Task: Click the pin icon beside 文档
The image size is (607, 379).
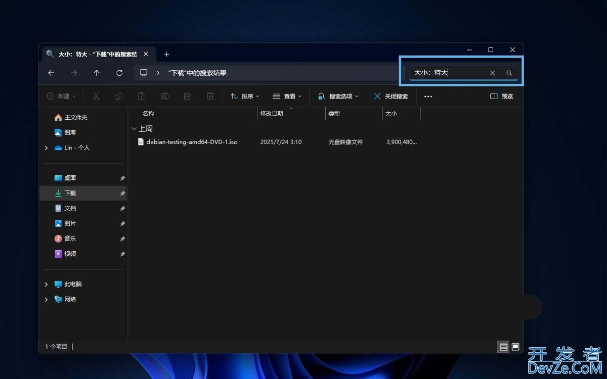Action: click(122, 209)
